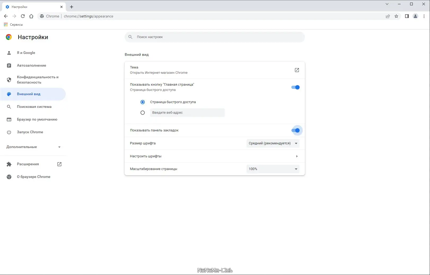
Task: Open О браузере Chrome page
Action: click(33, 177)
